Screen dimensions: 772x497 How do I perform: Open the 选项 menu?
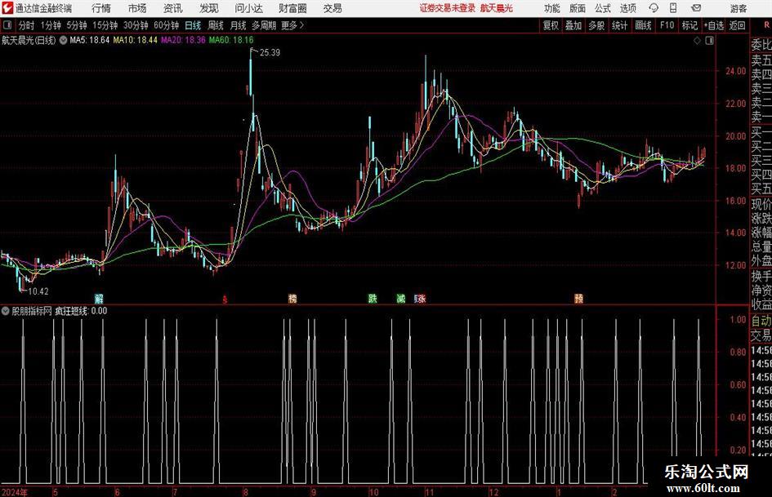click(x=628, y=8)
